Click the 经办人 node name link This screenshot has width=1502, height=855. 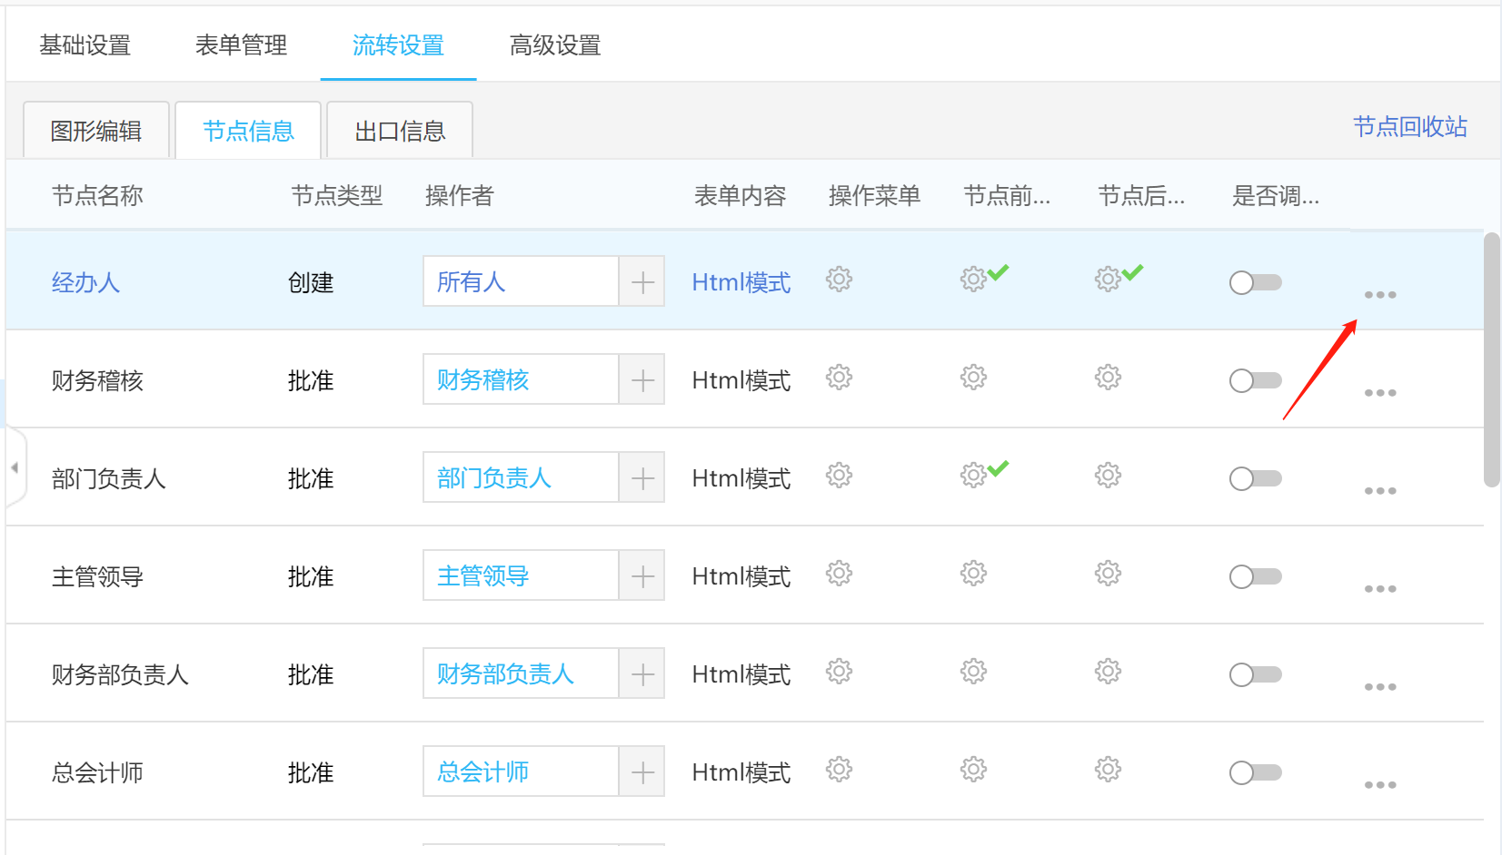[x=86, y=283]
